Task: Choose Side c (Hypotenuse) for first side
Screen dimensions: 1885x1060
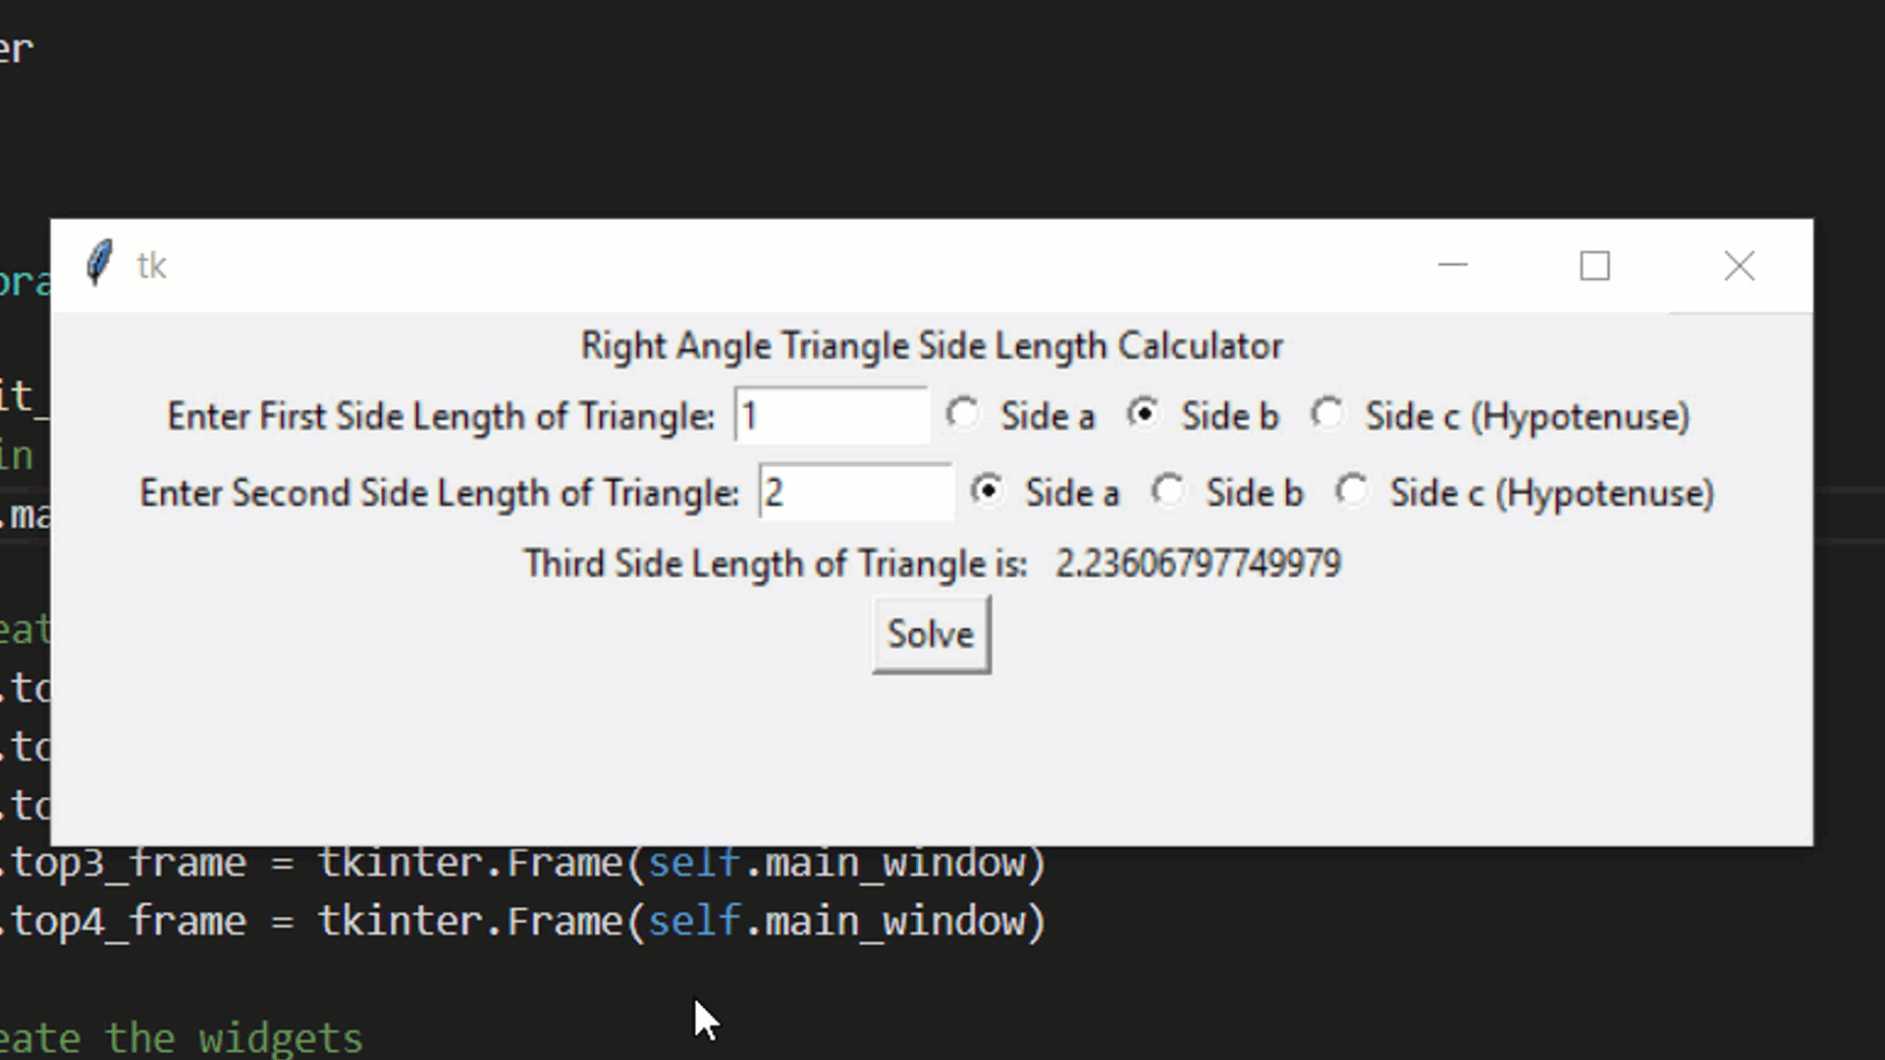Action: coord(1500,416)
